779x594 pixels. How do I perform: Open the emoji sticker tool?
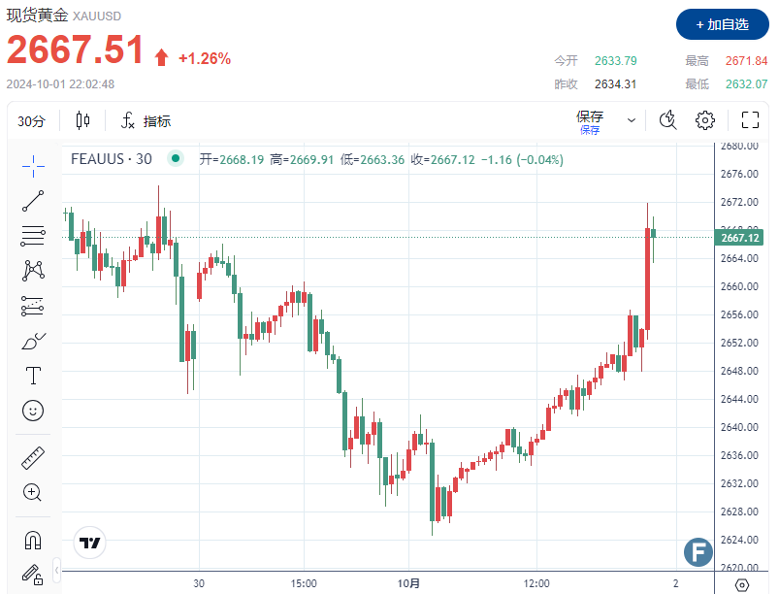click(33, 411)
